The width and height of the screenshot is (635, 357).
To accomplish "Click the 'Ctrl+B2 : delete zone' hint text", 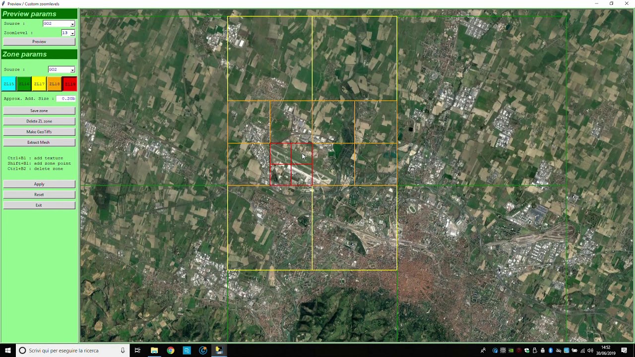I will (x=35, y=169).
